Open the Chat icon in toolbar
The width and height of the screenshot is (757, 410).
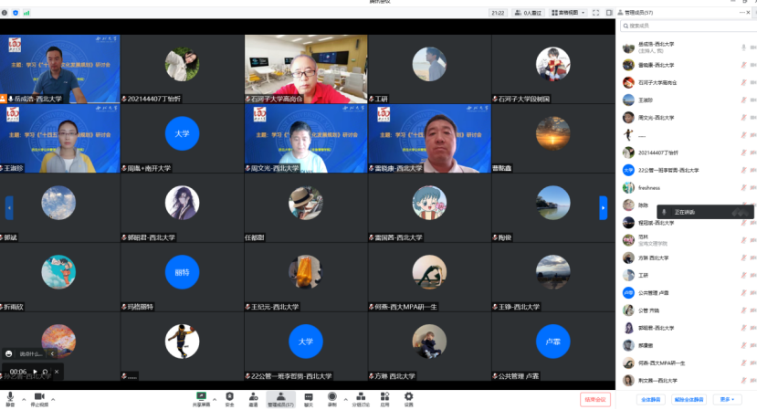coord(309,397)
